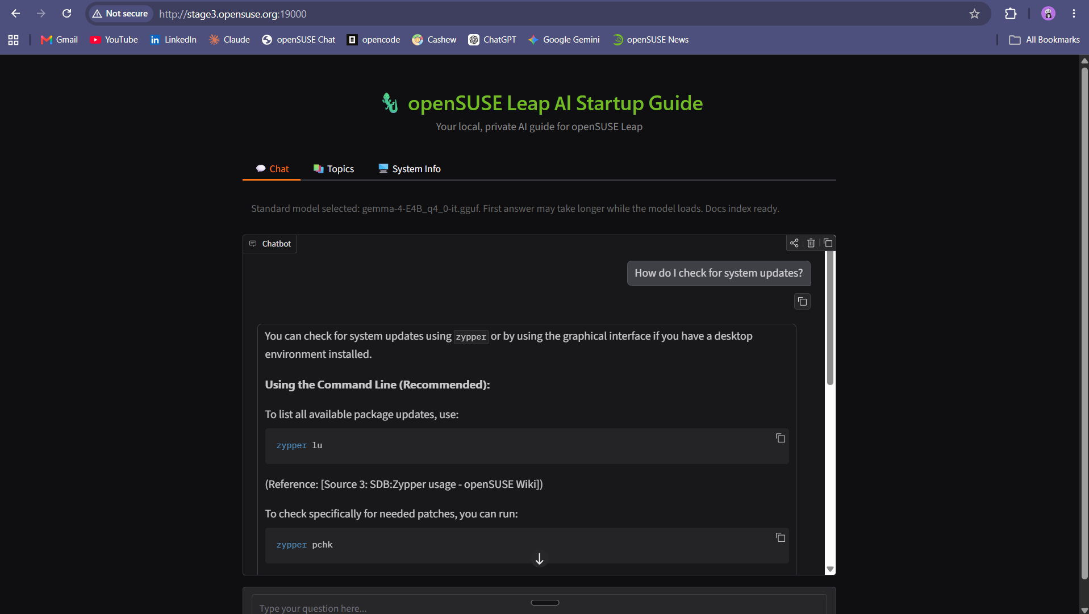Open the LinkedIn bookmark
Viewport: 1089px width, 614px height.
173,40
